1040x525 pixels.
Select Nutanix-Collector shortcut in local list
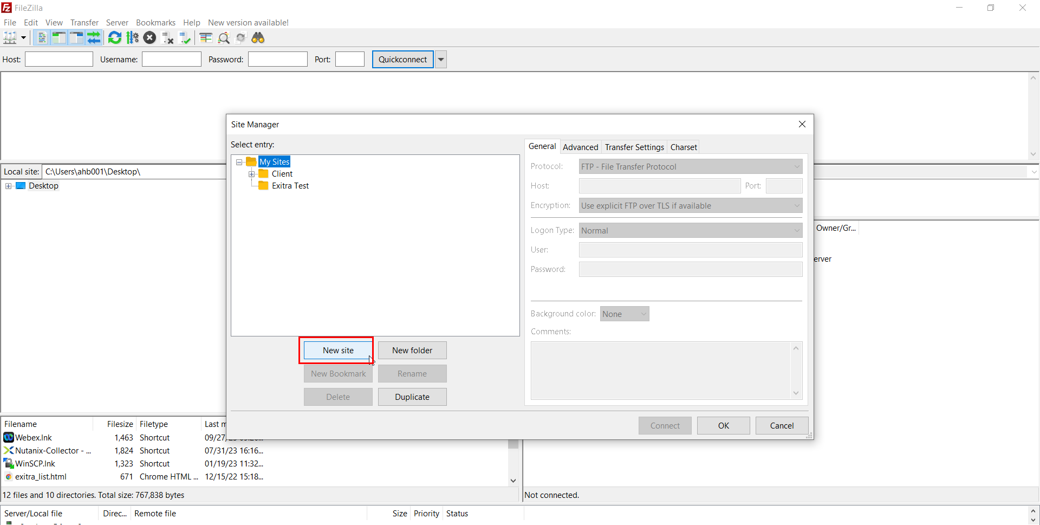[53, 451]
